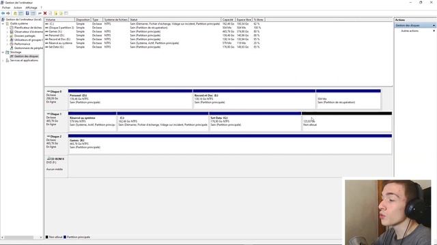Select the Non alloué unallocated space block

coord(347,122)
